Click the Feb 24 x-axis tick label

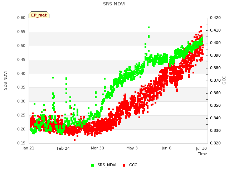click(63, 148)
